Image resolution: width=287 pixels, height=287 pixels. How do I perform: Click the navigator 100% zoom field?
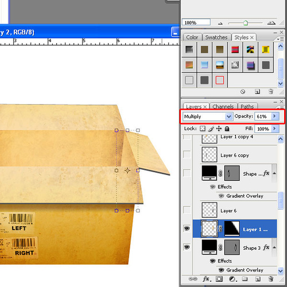(196, 22)
